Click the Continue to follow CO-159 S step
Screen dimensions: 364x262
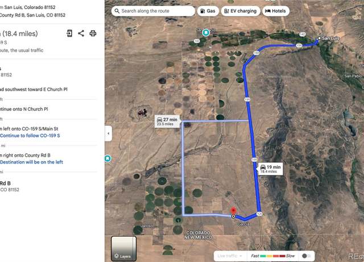click(30, 136)
